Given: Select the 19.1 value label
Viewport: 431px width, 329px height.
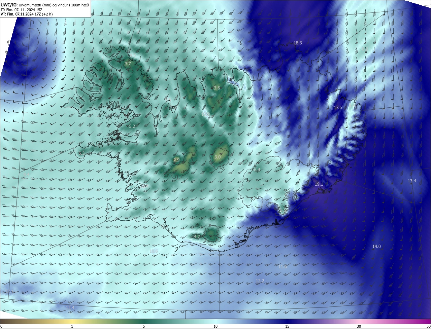Looking at the screenshot, I should pyautogui.click(x=319, y=184).
